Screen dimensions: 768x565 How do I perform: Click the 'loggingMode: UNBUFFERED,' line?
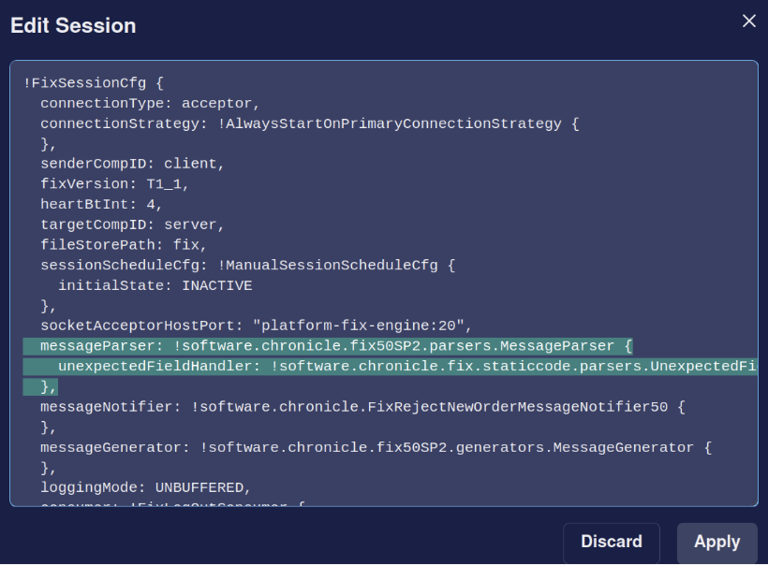(145, 487)
